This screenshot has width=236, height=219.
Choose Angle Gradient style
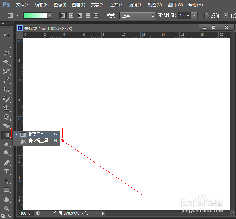click(80, 15)
